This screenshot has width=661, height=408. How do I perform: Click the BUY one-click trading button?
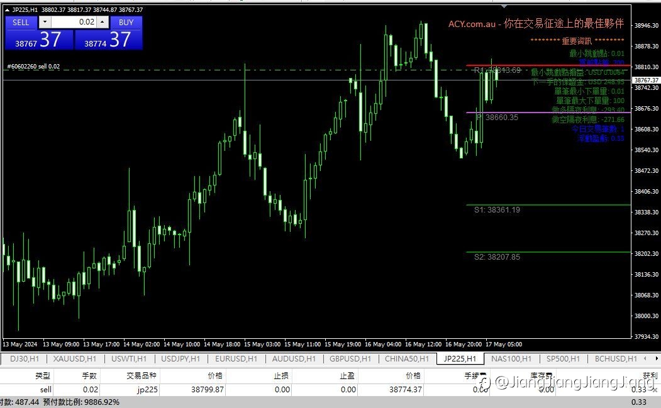tap(126, 23)
